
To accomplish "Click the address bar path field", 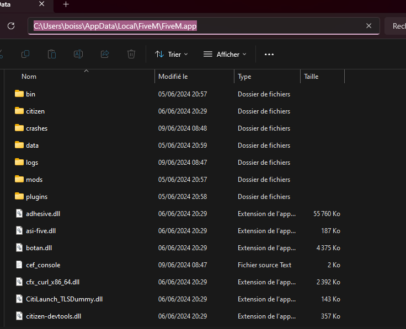I will (x=204, y=26).
